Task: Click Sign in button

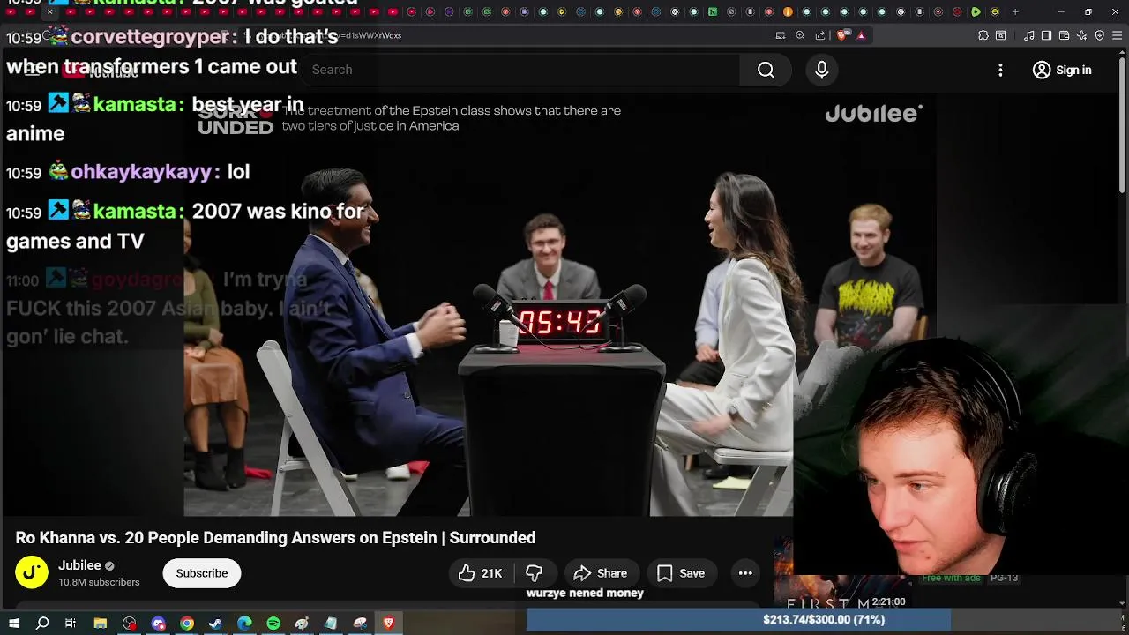Action: tap(1062, 70)
